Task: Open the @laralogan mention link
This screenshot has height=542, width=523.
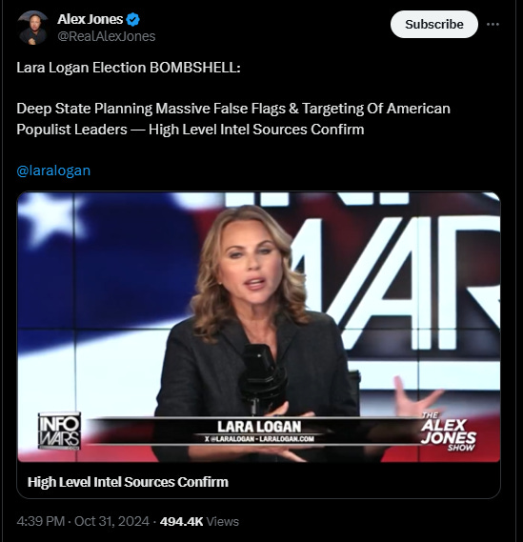Action: coord(53,171)
